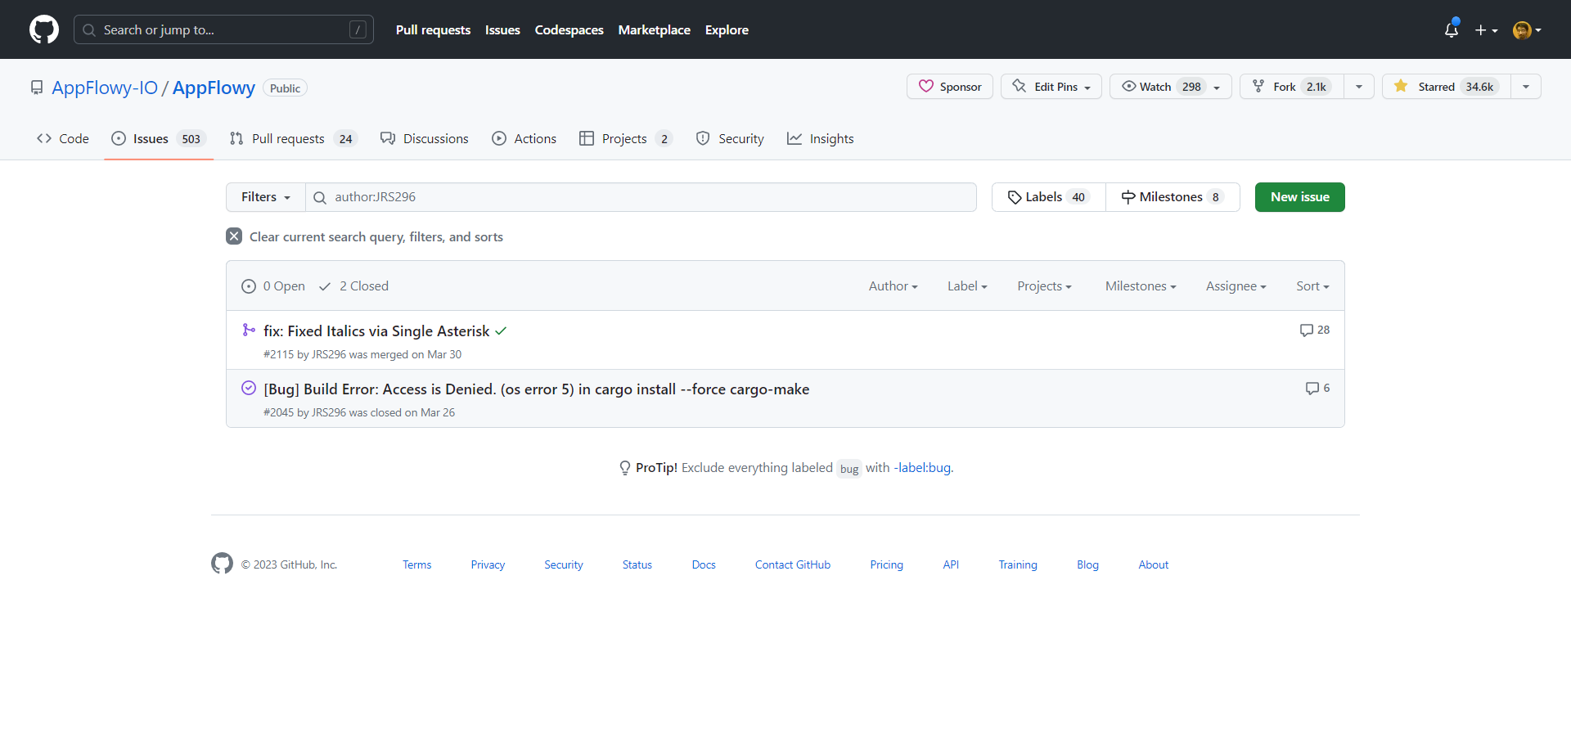Sponsor the AppFlowy project
The height and width of the screenshot is (733, 1571).
tap(950, 87)
